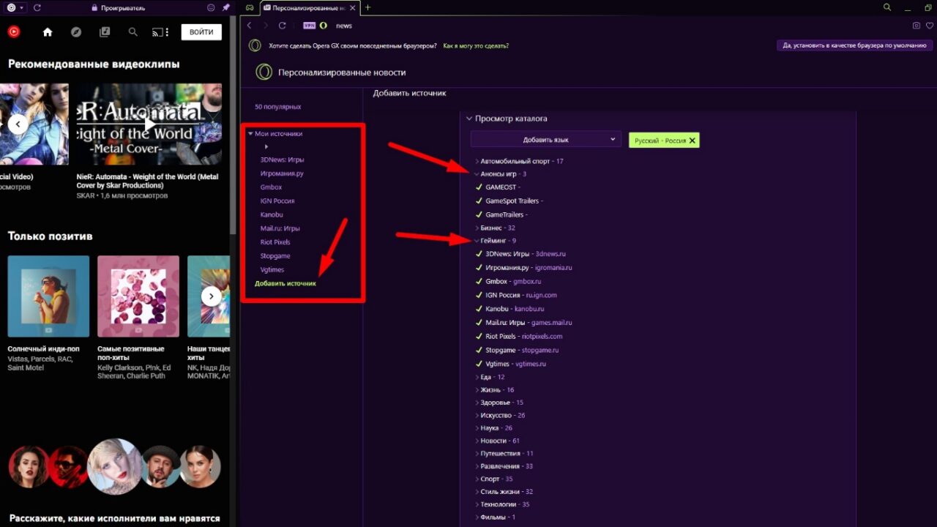The height and width of the screenshot is (527, 937).
Task: Click the VPN badge in address bar
Action: pyautogui.click(x=309, y=26)
